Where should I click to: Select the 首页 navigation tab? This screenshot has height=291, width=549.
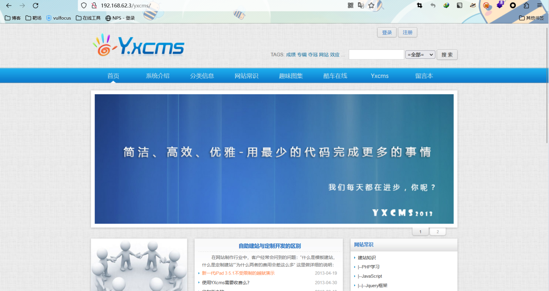[113, 76]
